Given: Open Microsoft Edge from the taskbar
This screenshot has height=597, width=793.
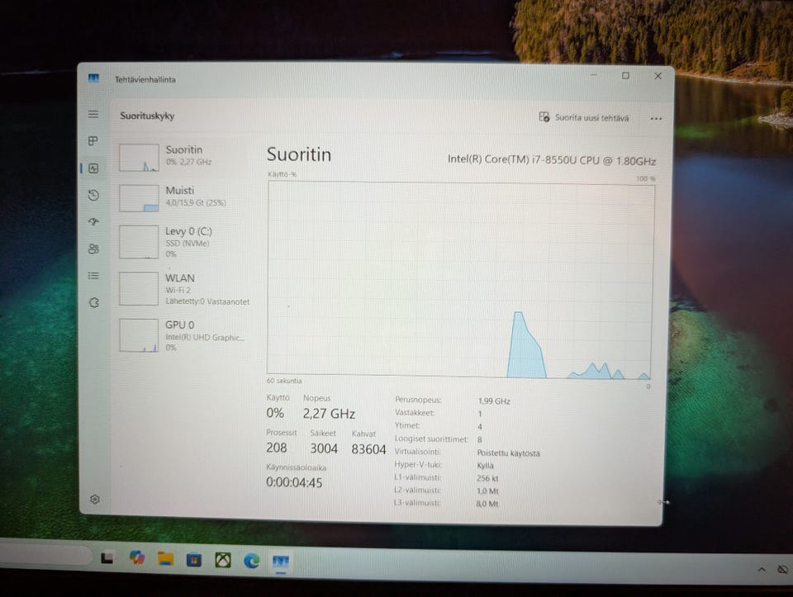Looking at the screenshot, I should pos(252,561).
